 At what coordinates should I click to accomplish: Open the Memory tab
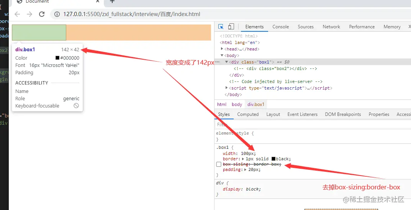(392, 27)
